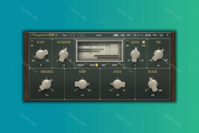Click the RATIO label
This screenshot has width=199, height=133.
coord(82,72)
